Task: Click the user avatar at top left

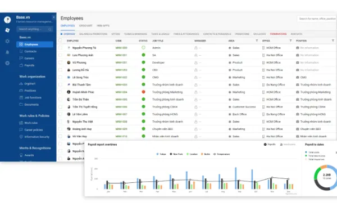Action: point(7,20)
